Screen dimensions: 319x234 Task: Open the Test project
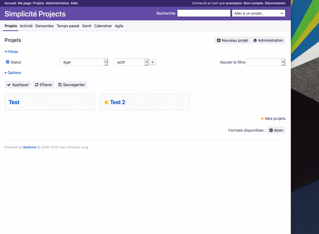click(14, 102)
